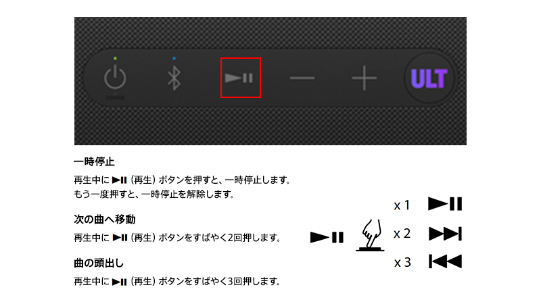Click the power button on the speaker panel
Screen dimensions: 541x304
click(115, 78)
